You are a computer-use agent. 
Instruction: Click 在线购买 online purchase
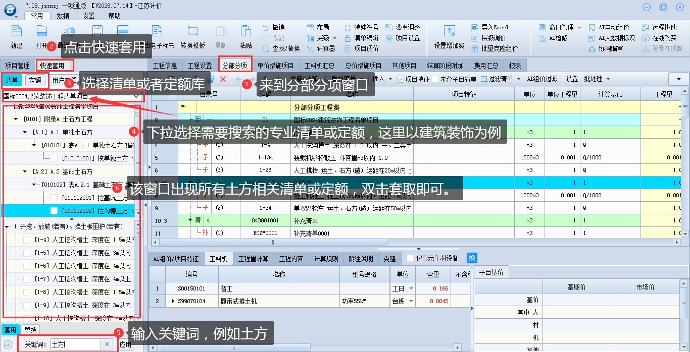pos(659,38)
